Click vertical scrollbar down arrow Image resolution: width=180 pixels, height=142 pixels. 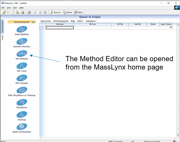tap(178, 135)
